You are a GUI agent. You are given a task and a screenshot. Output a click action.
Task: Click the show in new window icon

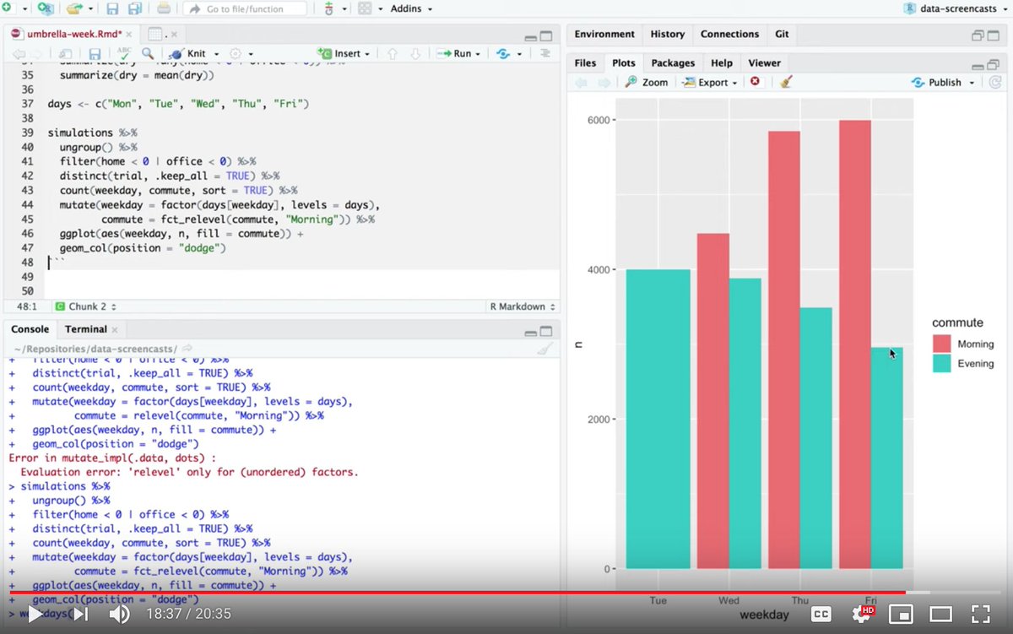tap(65, 53)
